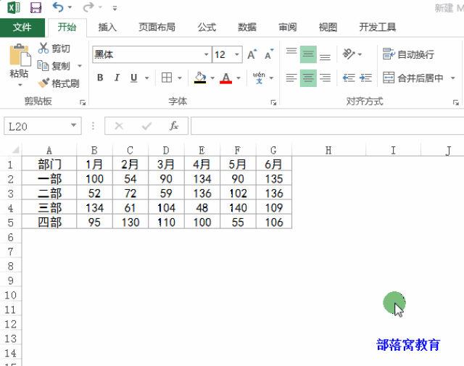Click the Undo arrow icon
Viewport: 464px width, 366px height.
[58, 7]
